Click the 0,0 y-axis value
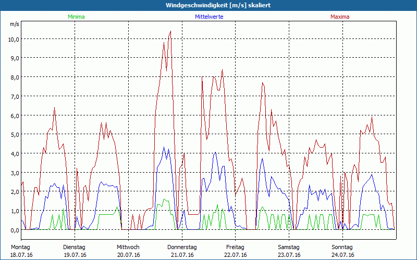The width and height of the screenshot is (417, 260). pos(15,230)
